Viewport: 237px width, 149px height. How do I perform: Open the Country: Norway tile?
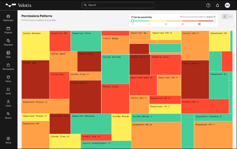pyautogui.click(x=121, y=127)
